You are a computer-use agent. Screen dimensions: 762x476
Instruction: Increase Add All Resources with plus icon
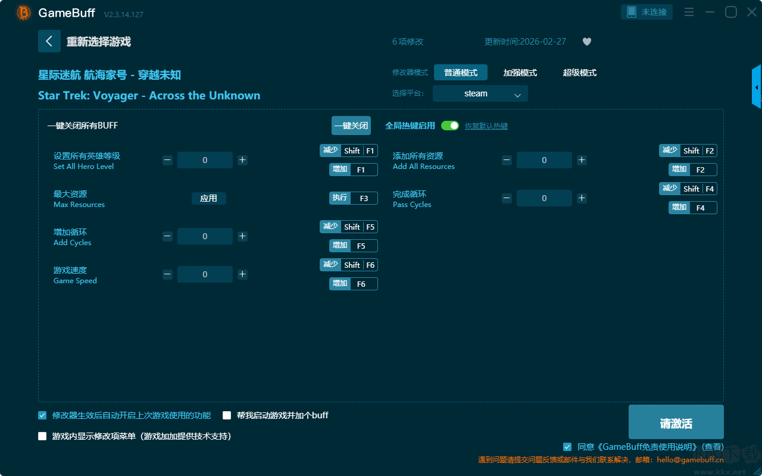[582, 160]
